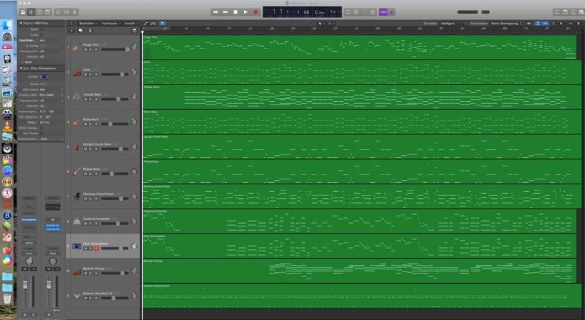Open the Loop Browser button
The image size is (585, 320).
click(573, 12)
